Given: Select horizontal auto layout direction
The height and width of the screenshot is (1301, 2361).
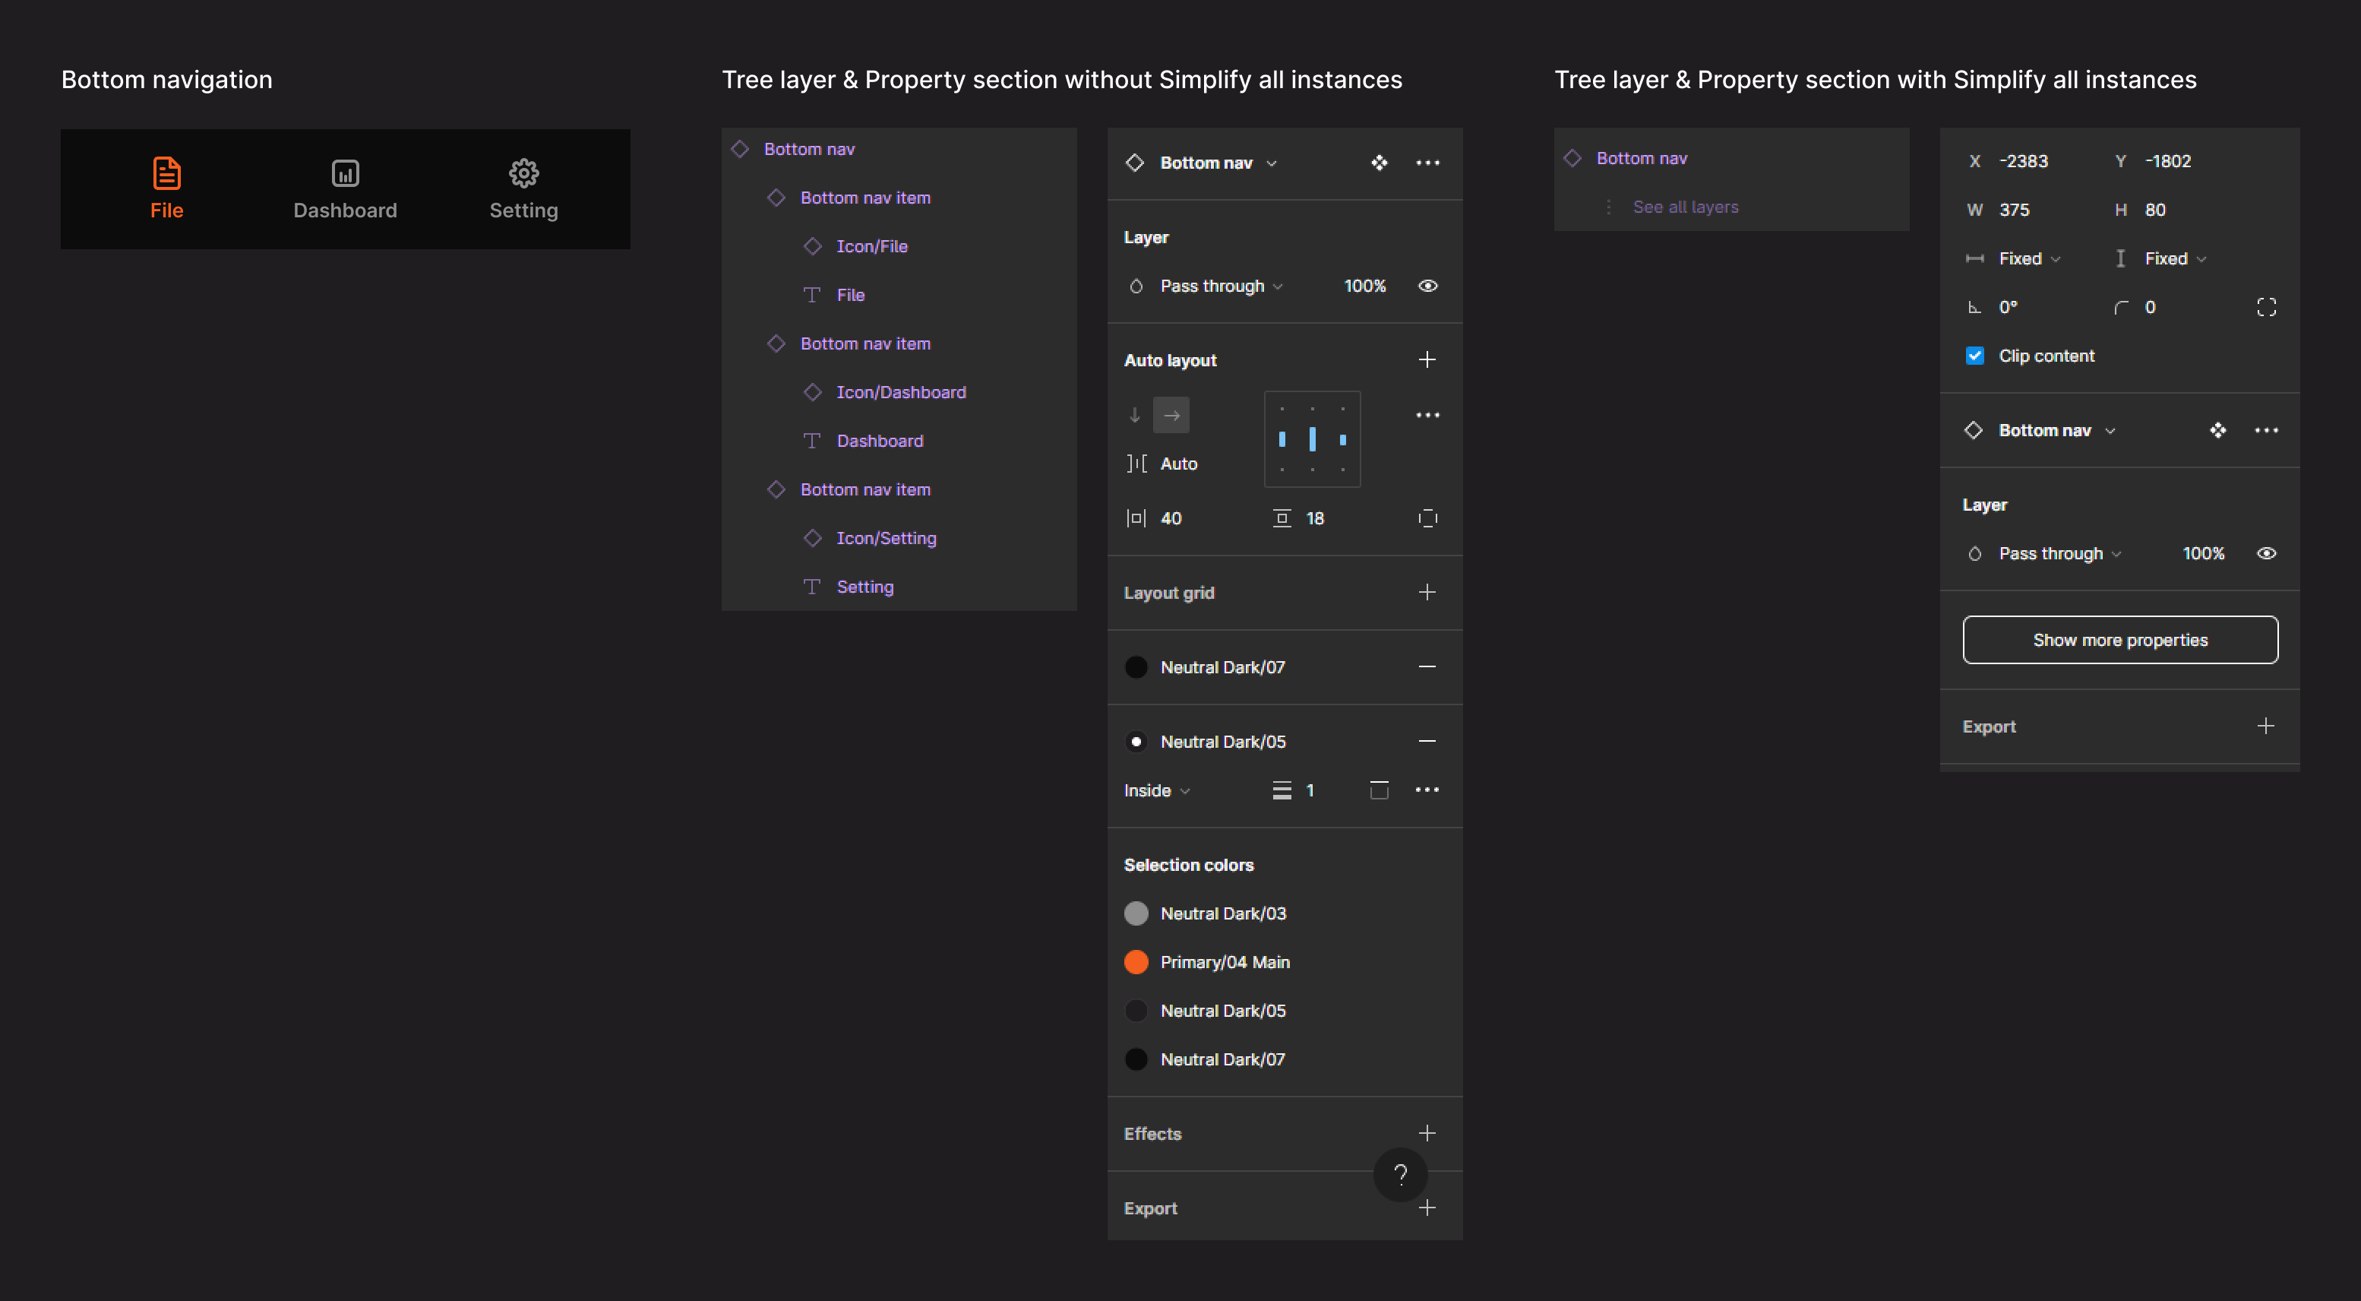Looking at the screenshot, I should (1171, 414).
